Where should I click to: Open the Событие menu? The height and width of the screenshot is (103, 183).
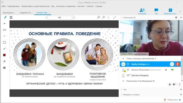coord(90,6)
